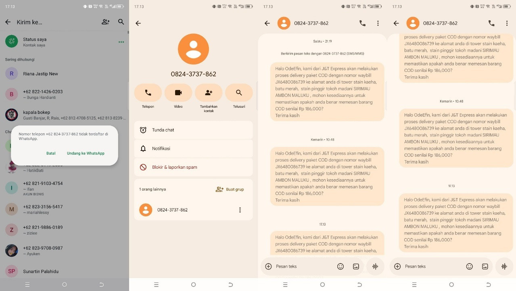Tap plus attachment icon in fourth screen
Screen dimensions: 516x291
point(397,266)
